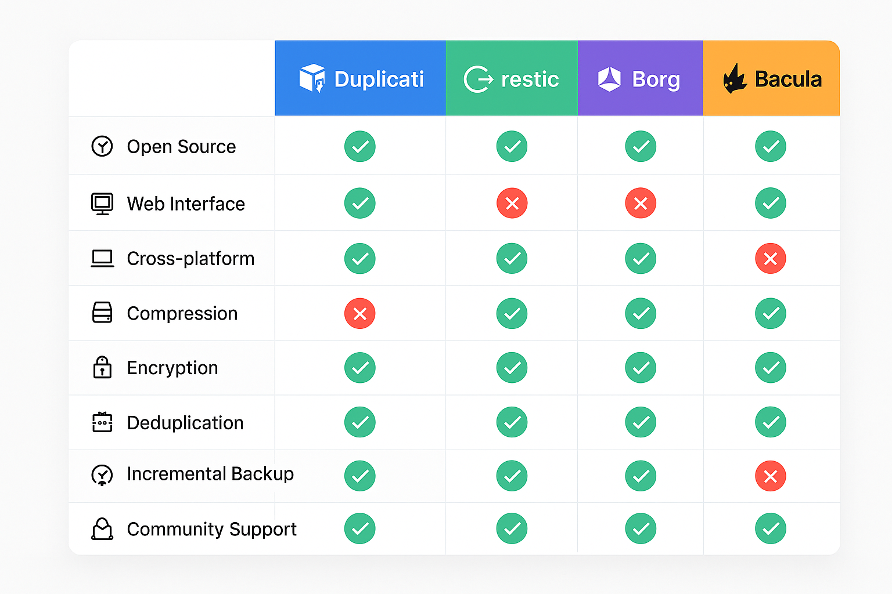Viewport: 892px width, 594px height.
Task: Click the Community Support icon
Action: [x=102, y=528]
